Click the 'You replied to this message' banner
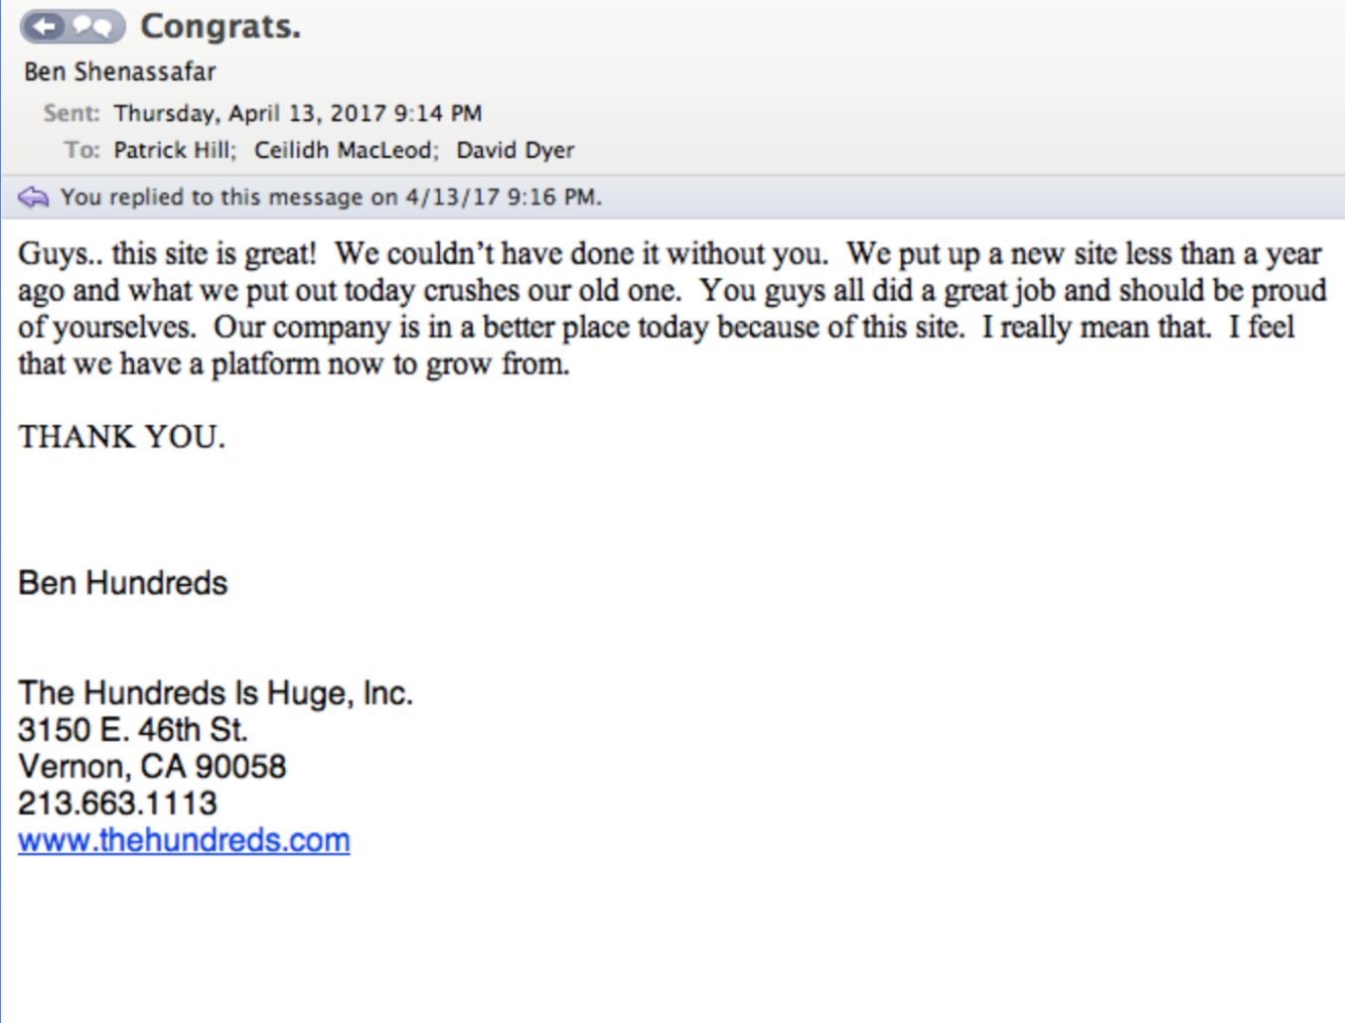Image resolution: width=1345 pixels, height=1023 pixels. (672, 198)
